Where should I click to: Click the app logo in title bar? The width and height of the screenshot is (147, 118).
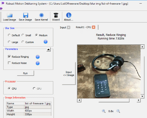pyautogui.click(x=3, y=3)
